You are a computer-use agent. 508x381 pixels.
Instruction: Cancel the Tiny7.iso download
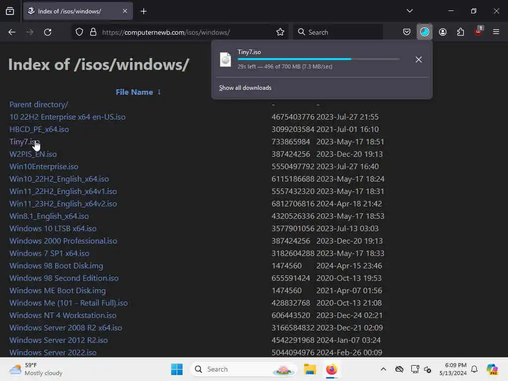pos(418,60)
